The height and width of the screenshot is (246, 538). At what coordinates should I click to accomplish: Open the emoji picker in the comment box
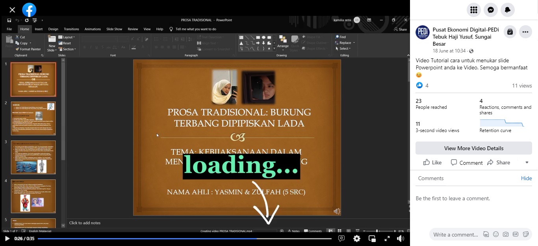[x=496, y=234]
